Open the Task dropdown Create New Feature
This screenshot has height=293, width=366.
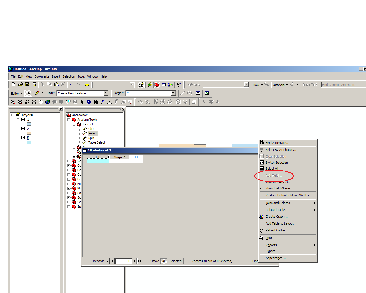[106, 93]
